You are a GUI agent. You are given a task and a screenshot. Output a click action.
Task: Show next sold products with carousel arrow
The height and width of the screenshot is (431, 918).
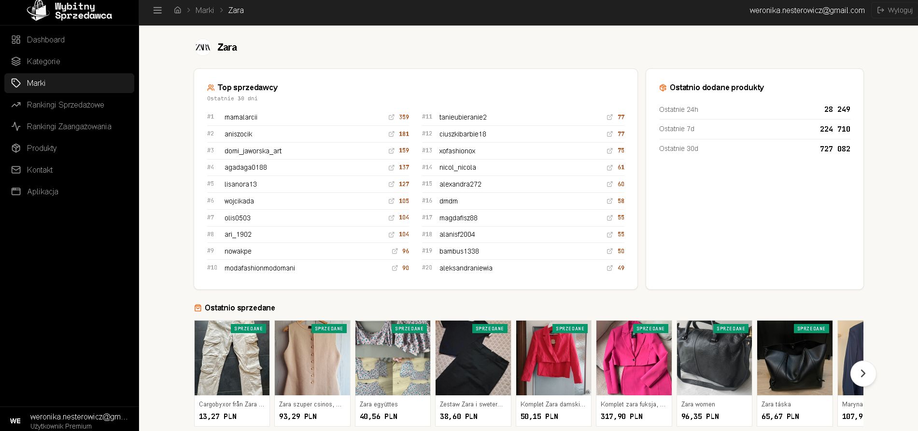pos(863,373)
